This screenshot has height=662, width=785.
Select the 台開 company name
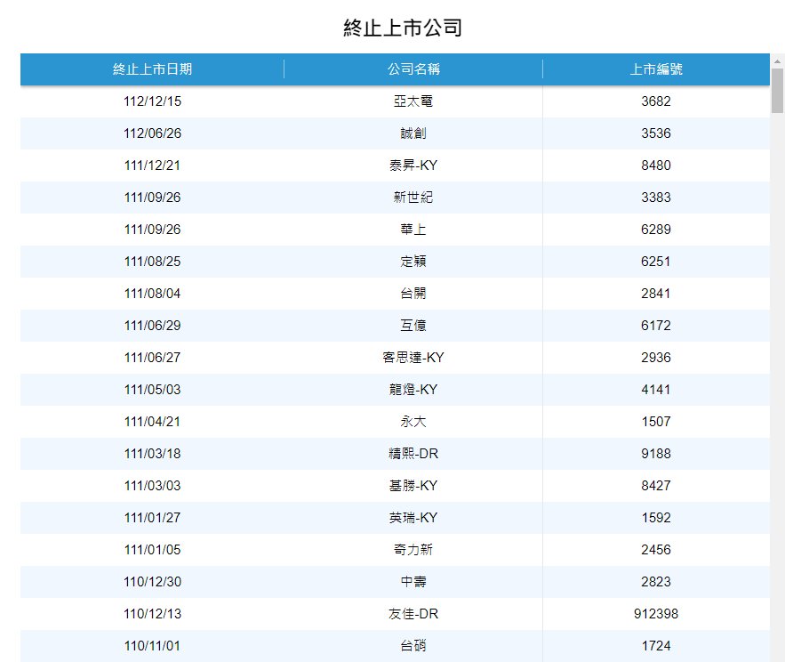pos(413,294)
